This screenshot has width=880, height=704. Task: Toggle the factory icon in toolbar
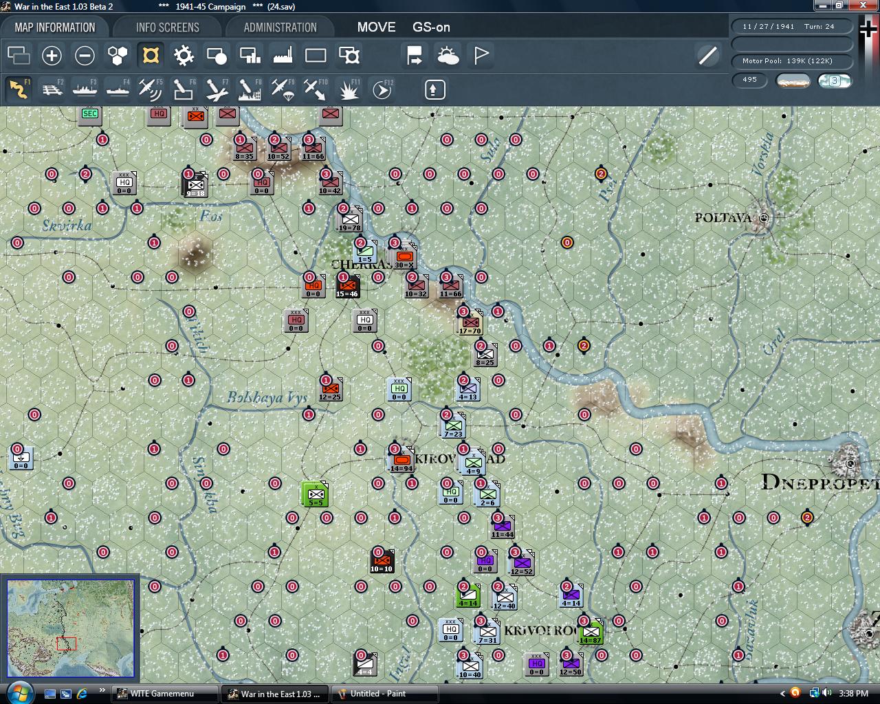pos(283,55)
